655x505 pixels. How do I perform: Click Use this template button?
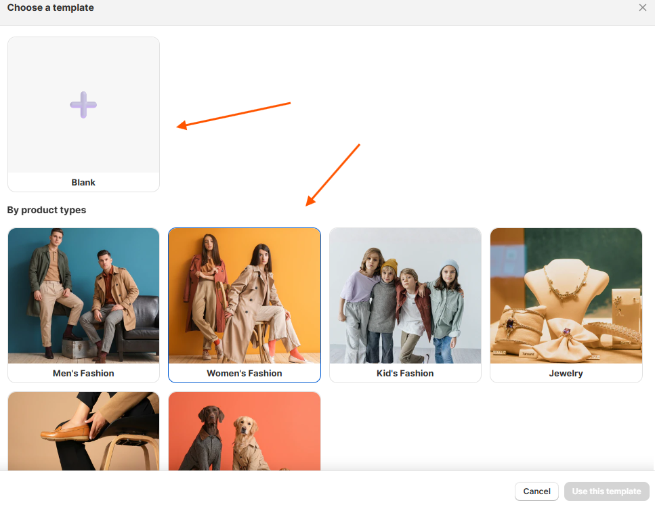(x=606, y=491)
